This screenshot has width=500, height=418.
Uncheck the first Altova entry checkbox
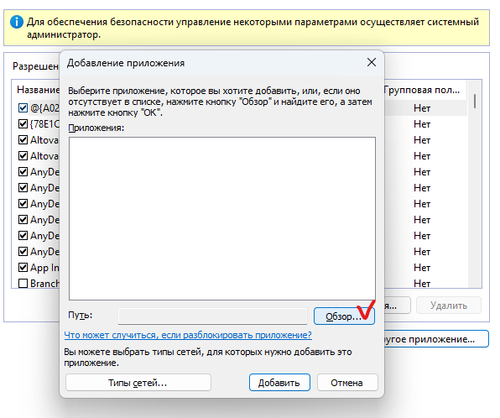(23, 140)
